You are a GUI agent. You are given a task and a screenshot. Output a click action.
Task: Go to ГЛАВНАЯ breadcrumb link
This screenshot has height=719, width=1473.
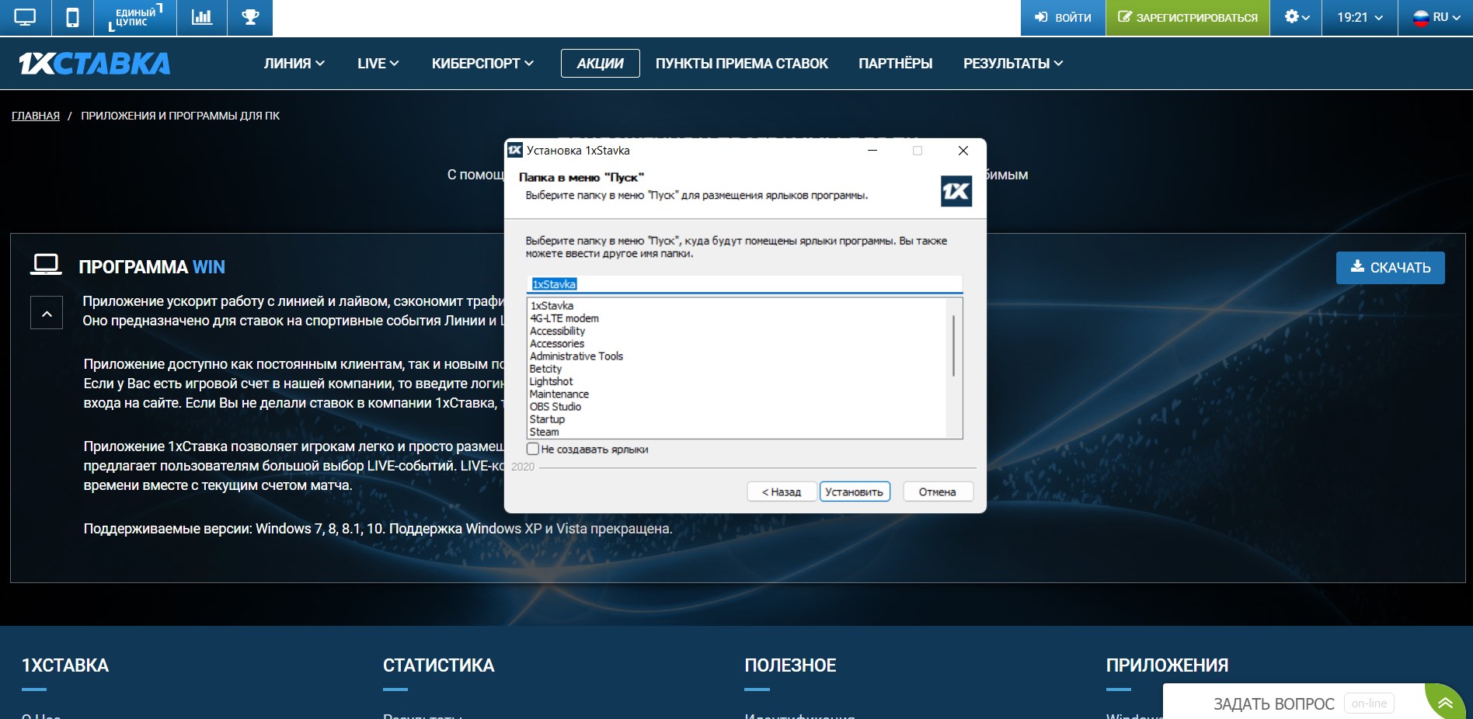36,116
